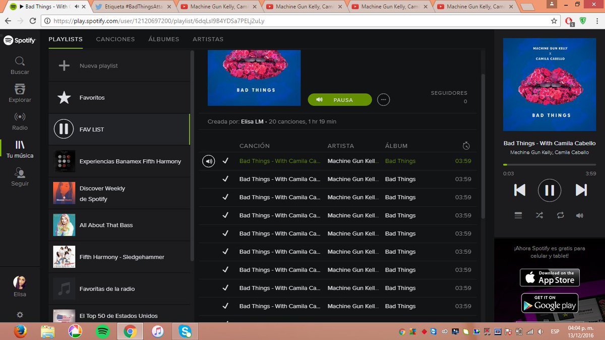
Task: Switch to the PLAYLISTS tab
Action: (66, 39)
